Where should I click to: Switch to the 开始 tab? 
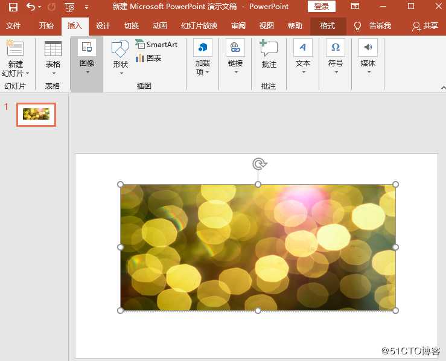46,26
